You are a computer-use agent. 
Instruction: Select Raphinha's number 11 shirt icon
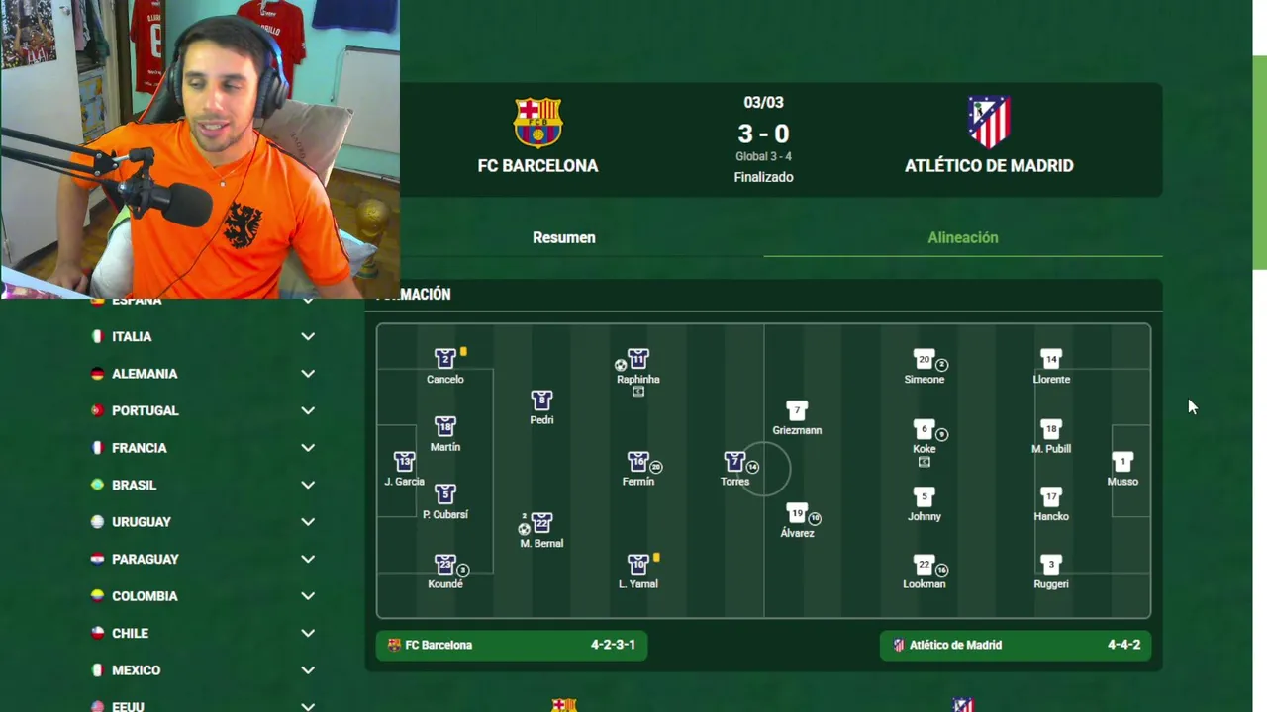pyautogui.click(x=638, y=359)
